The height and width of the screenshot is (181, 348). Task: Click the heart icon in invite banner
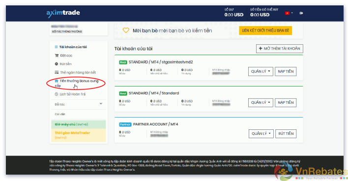(x=126, y=30)
